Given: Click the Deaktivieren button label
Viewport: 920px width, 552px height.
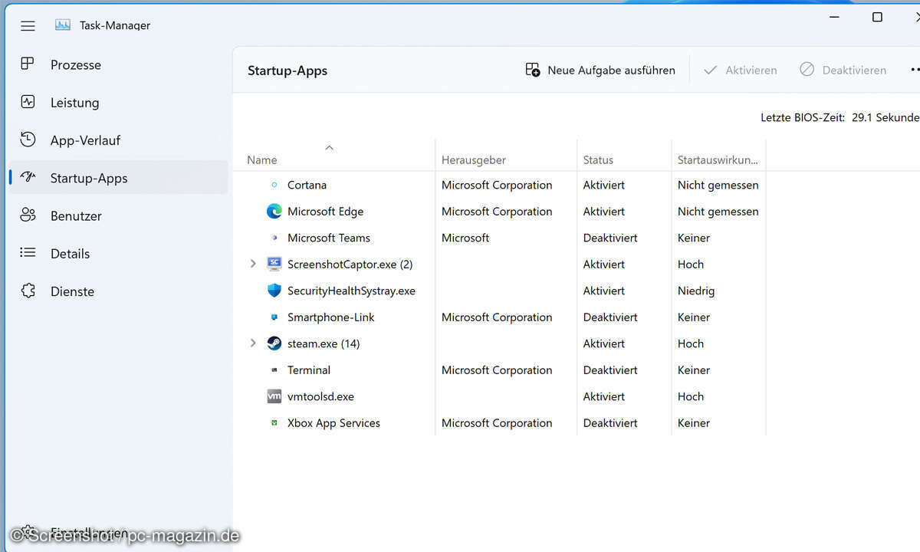Looking at the screenshot, I should point(854,70).
